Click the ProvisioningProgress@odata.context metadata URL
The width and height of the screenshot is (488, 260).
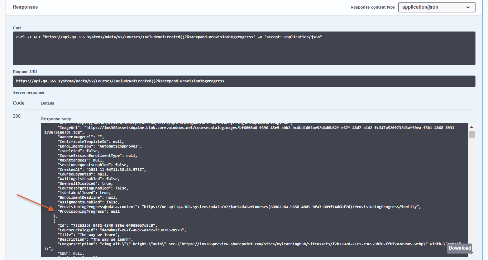pyautogui.click(x=281, y=207)
